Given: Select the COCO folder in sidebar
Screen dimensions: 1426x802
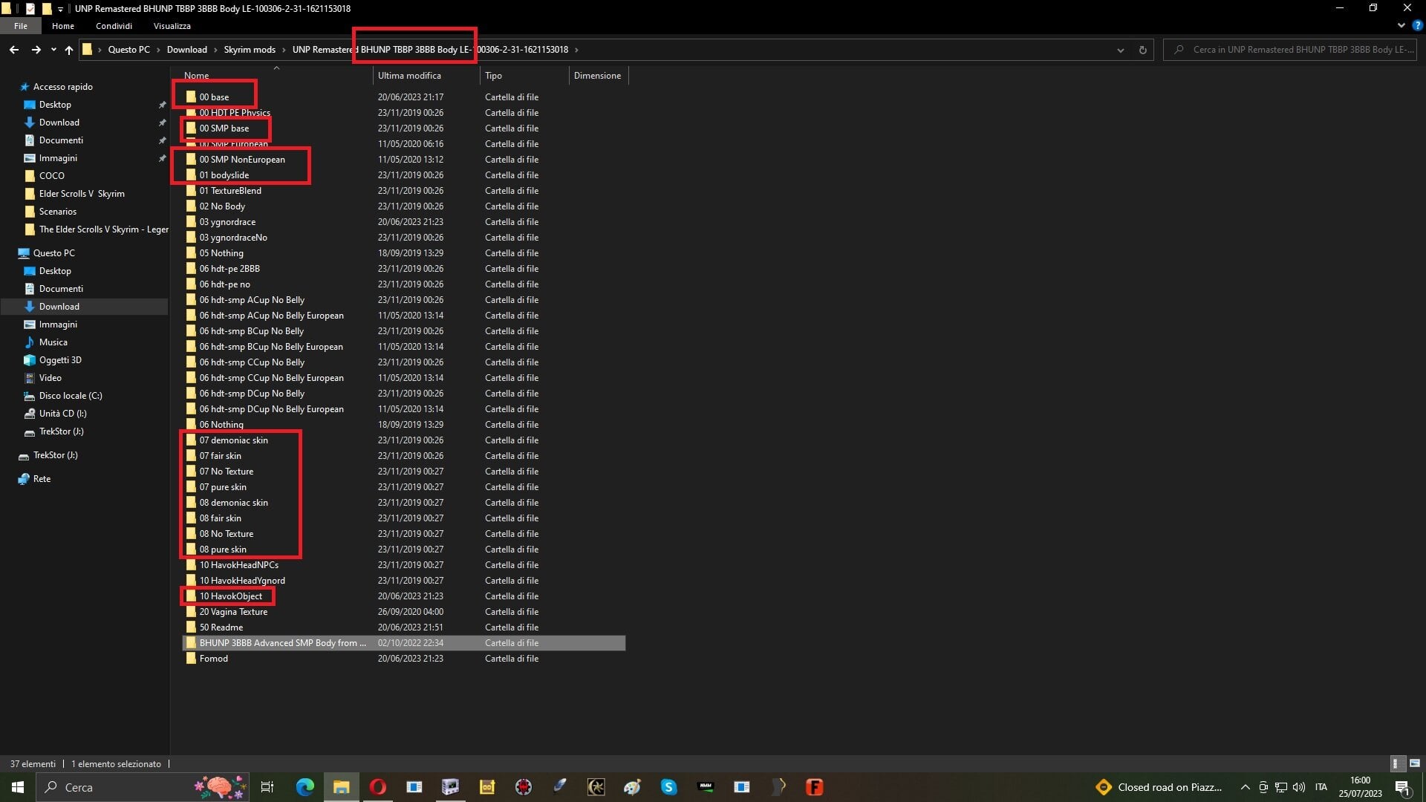Looking at the screenshot, I should (x=51, y=176).
